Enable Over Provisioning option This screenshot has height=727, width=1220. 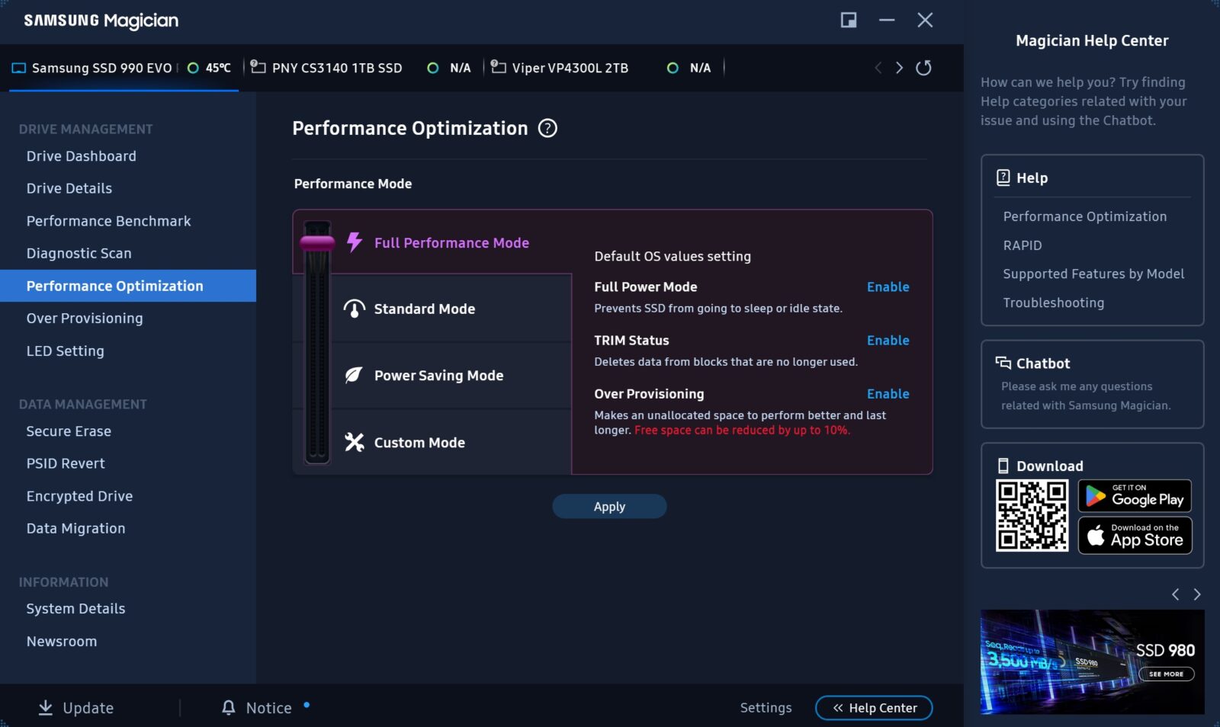888,394
